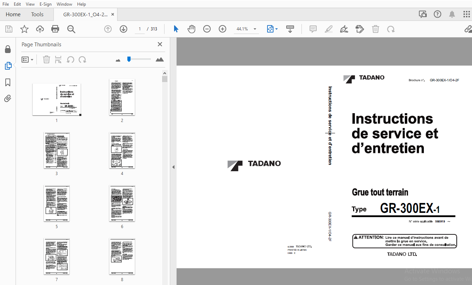Zoom in with plus icon
472x285 pixels.
point(223,29)
